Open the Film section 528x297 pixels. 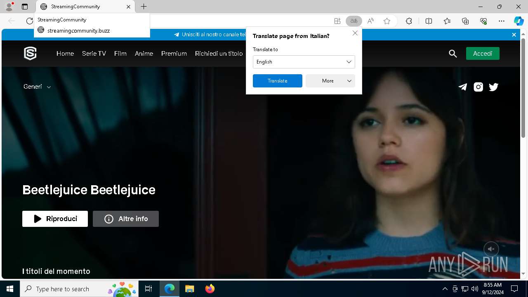point(120,54)
